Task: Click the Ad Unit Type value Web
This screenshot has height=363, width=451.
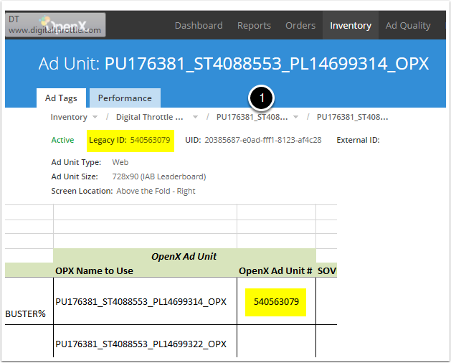Action: (120, 162)
